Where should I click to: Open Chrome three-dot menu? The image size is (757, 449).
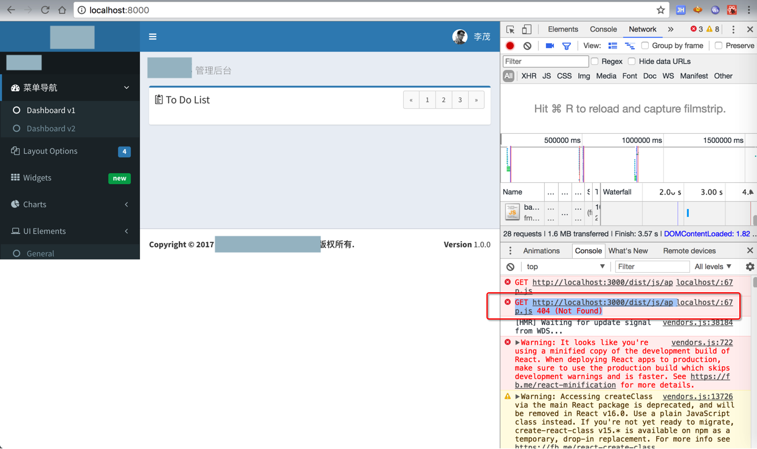click(x=748, y=10)
